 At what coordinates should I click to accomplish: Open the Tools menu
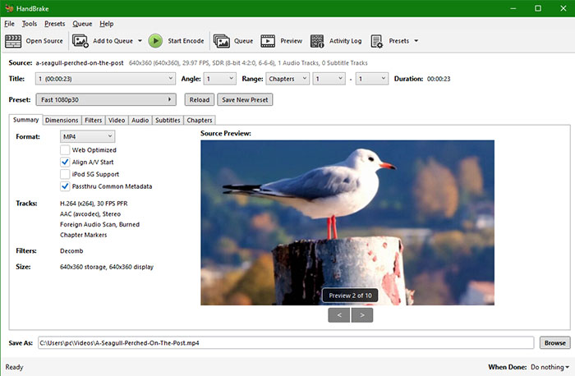30,24
